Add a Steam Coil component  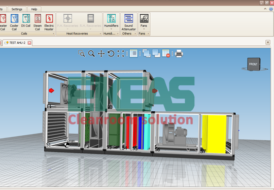coord(38,22)
